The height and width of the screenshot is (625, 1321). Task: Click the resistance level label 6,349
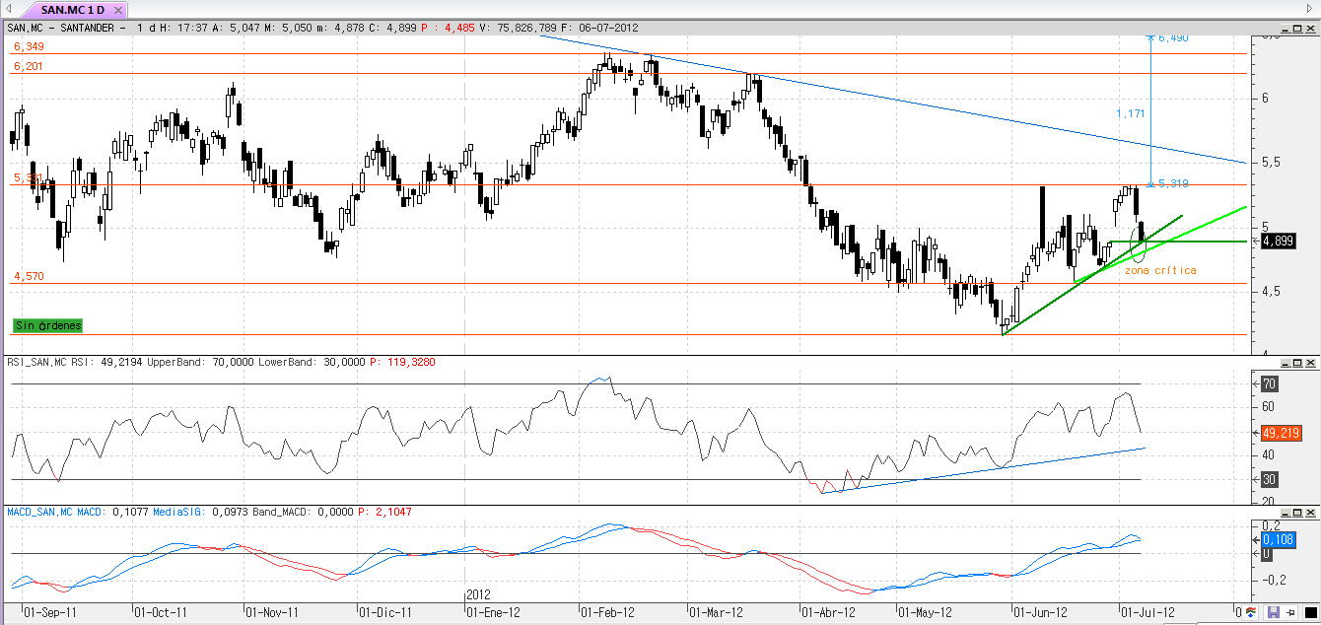coord(29,46)
